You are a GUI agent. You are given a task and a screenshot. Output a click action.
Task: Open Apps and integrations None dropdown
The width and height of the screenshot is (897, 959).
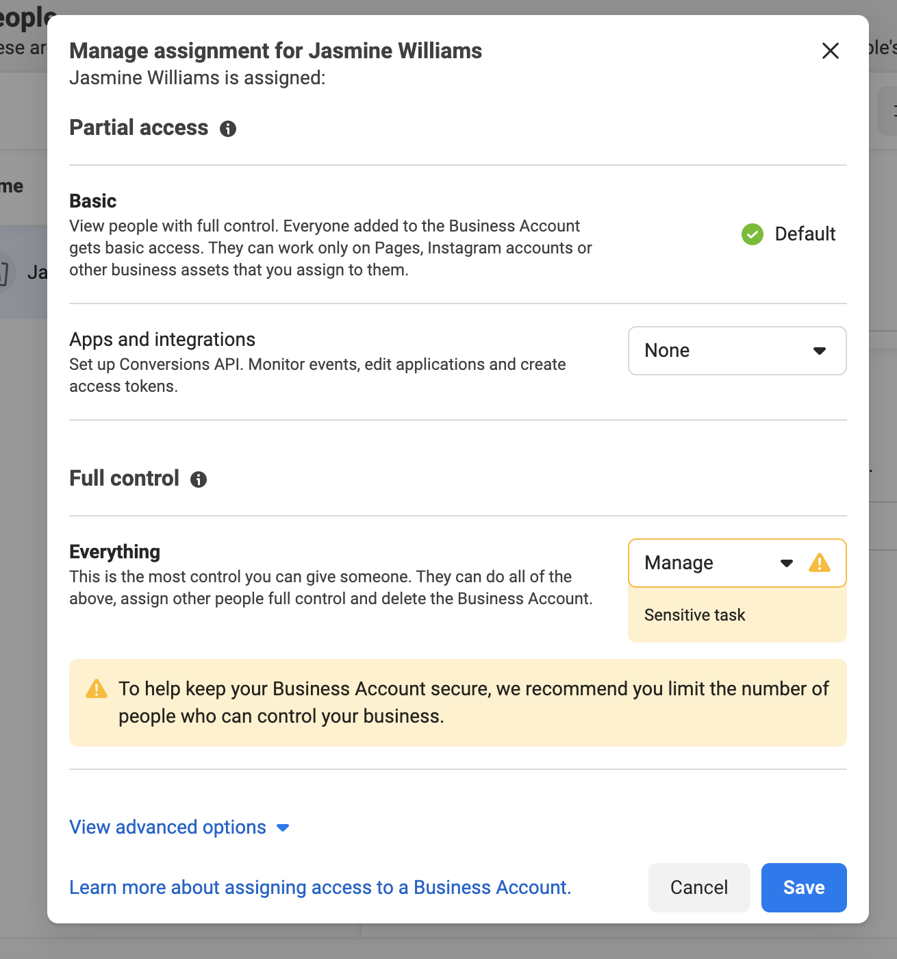[x=737, y=351]
